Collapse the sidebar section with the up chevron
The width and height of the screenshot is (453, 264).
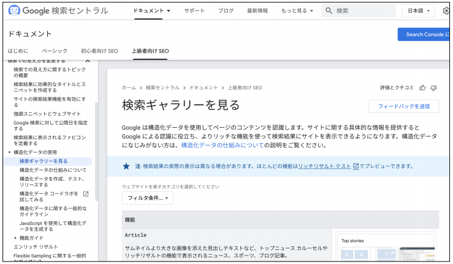pyautogui.click(x=88, y=61)
